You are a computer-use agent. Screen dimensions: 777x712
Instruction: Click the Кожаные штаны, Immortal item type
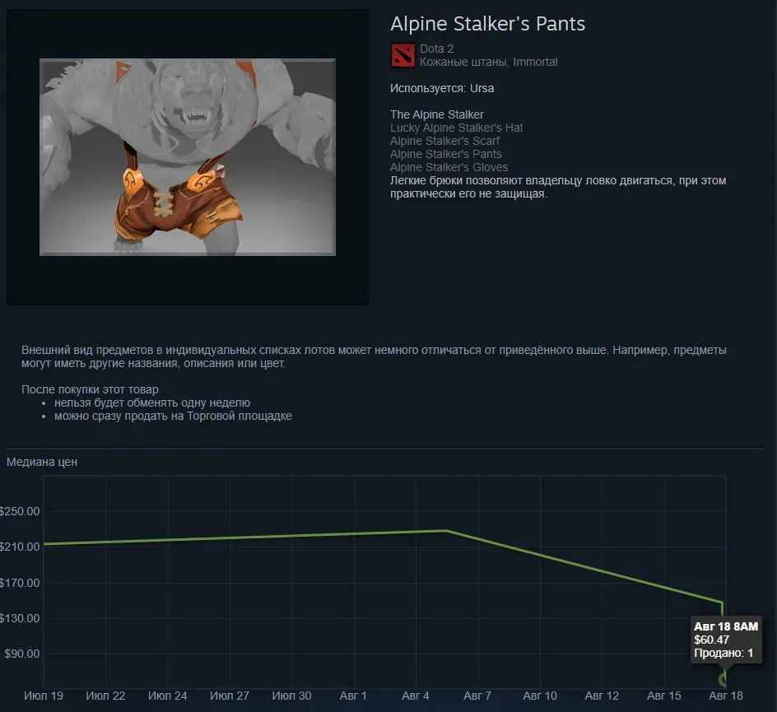(489, 62)
